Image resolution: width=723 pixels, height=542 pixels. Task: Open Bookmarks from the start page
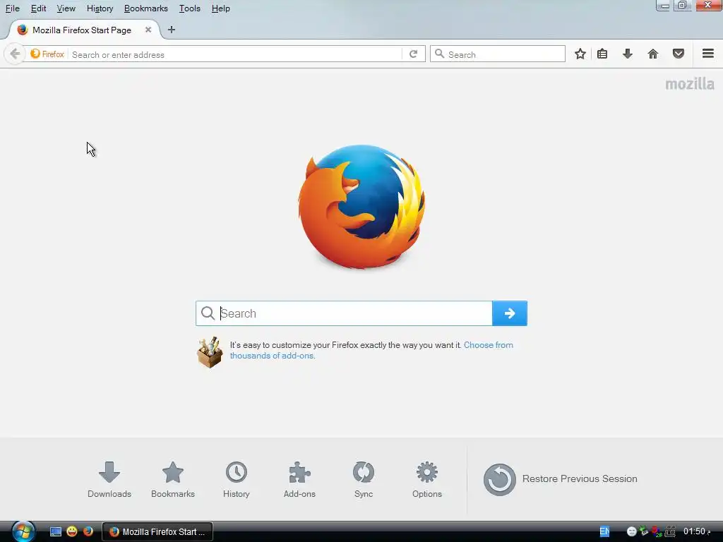pyautogui.click(x=173, y=480)
